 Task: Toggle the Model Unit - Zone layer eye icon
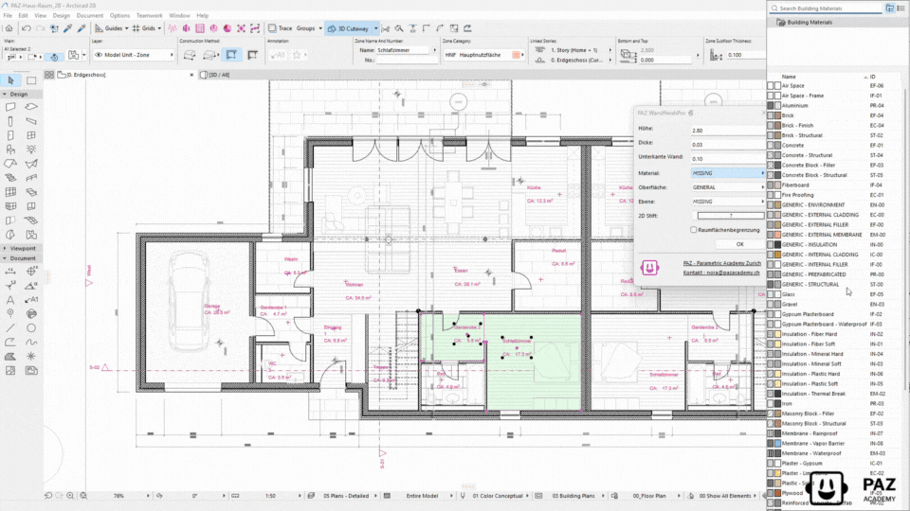98,55
